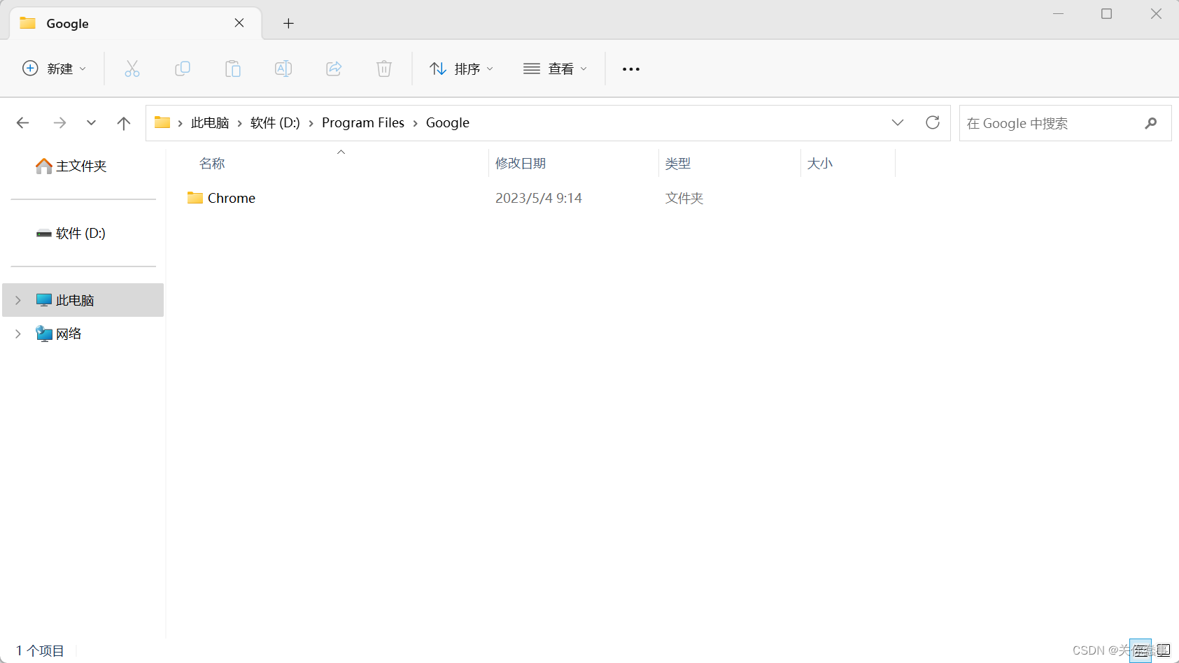The image size is (1179, 663).
Task: Add a new tab with plus
Action: (x=288, y=23)
